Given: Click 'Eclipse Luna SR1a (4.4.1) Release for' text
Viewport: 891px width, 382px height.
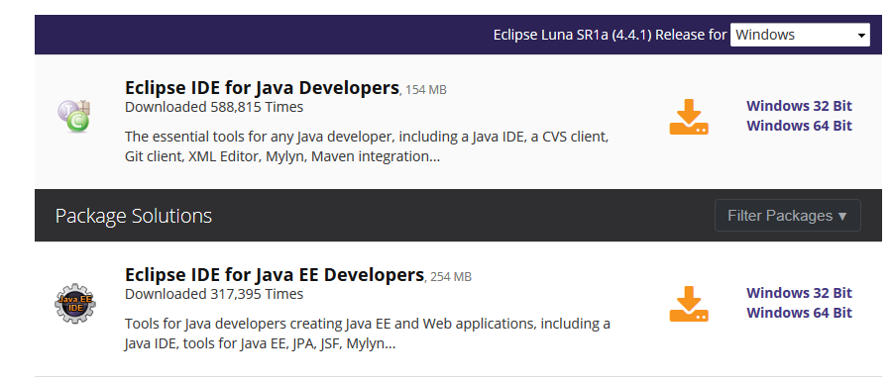Looking at the screenshot, I should pos(610,35).
